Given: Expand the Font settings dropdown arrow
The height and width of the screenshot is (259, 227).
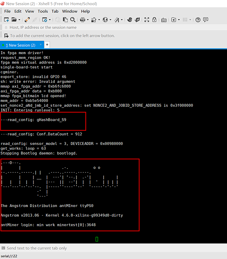Looking at the screenshot, I should tap(122, 20).
